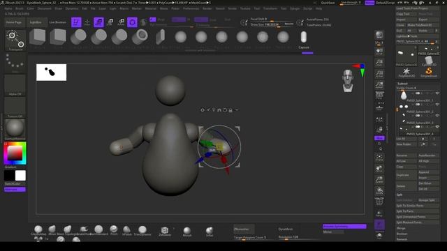Open the Material menu
This screenshot has height=251, width=447.
[151, 8]
